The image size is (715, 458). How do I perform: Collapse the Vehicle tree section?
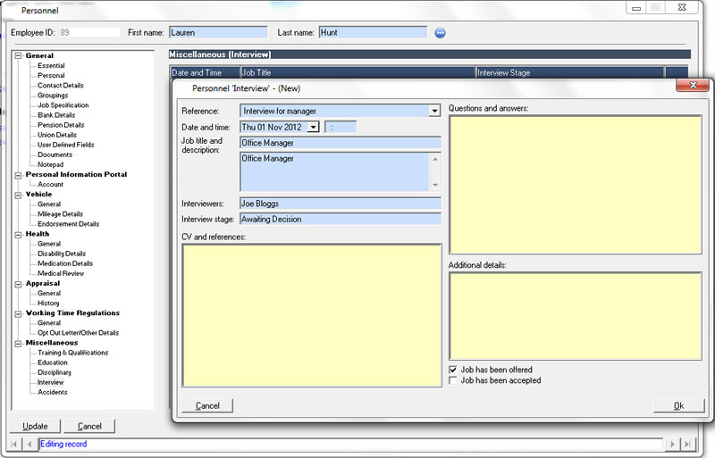click(x=18, y=195)
